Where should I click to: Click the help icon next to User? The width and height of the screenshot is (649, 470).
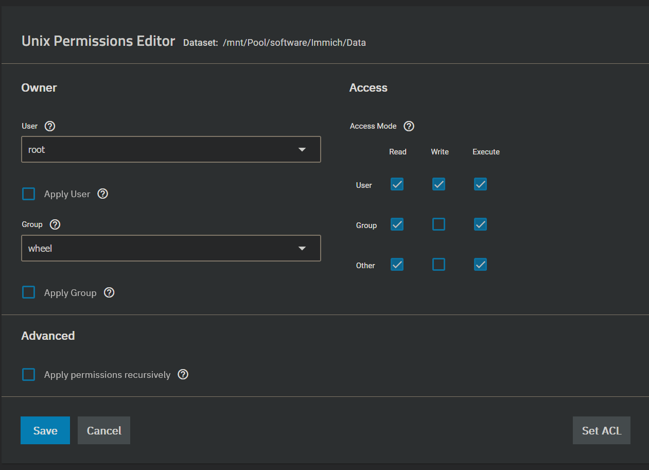(x=50, y=126)
